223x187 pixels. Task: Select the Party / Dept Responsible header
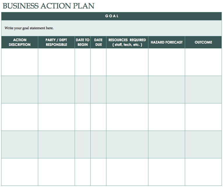[56, 42]
